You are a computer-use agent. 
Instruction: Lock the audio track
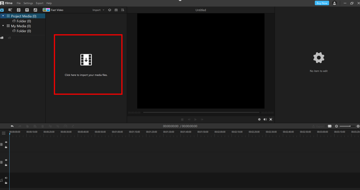click(x=6, y=183)
